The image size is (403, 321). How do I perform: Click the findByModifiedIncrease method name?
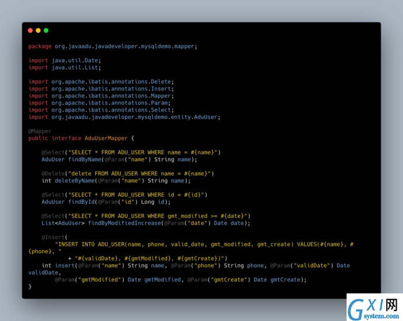125,223
